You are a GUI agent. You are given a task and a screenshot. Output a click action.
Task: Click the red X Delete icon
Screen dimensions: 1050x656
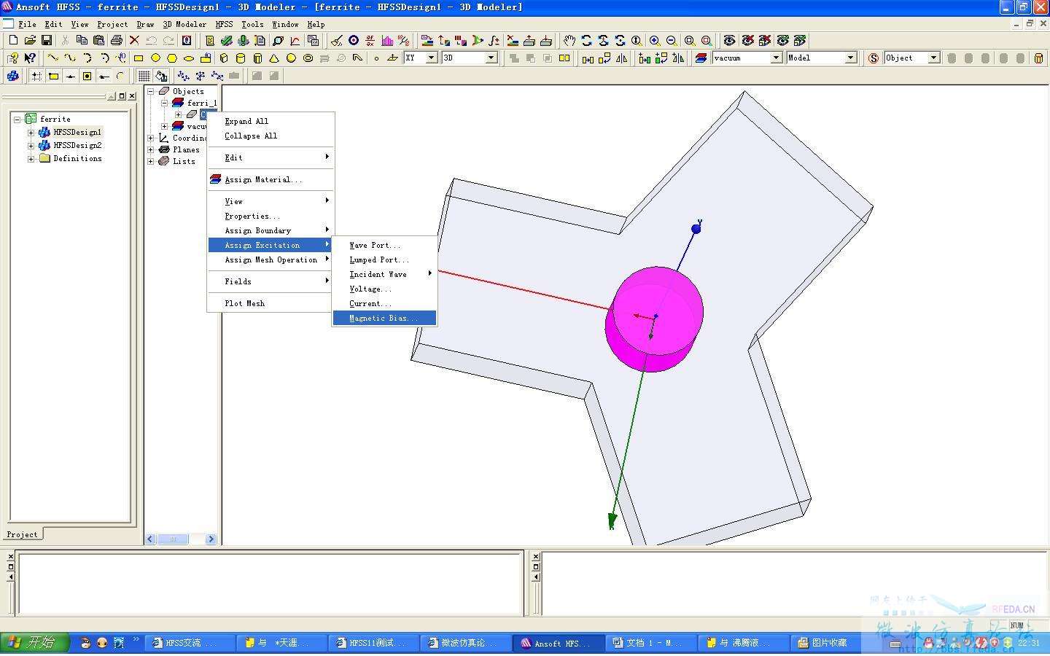click(134, 40)
